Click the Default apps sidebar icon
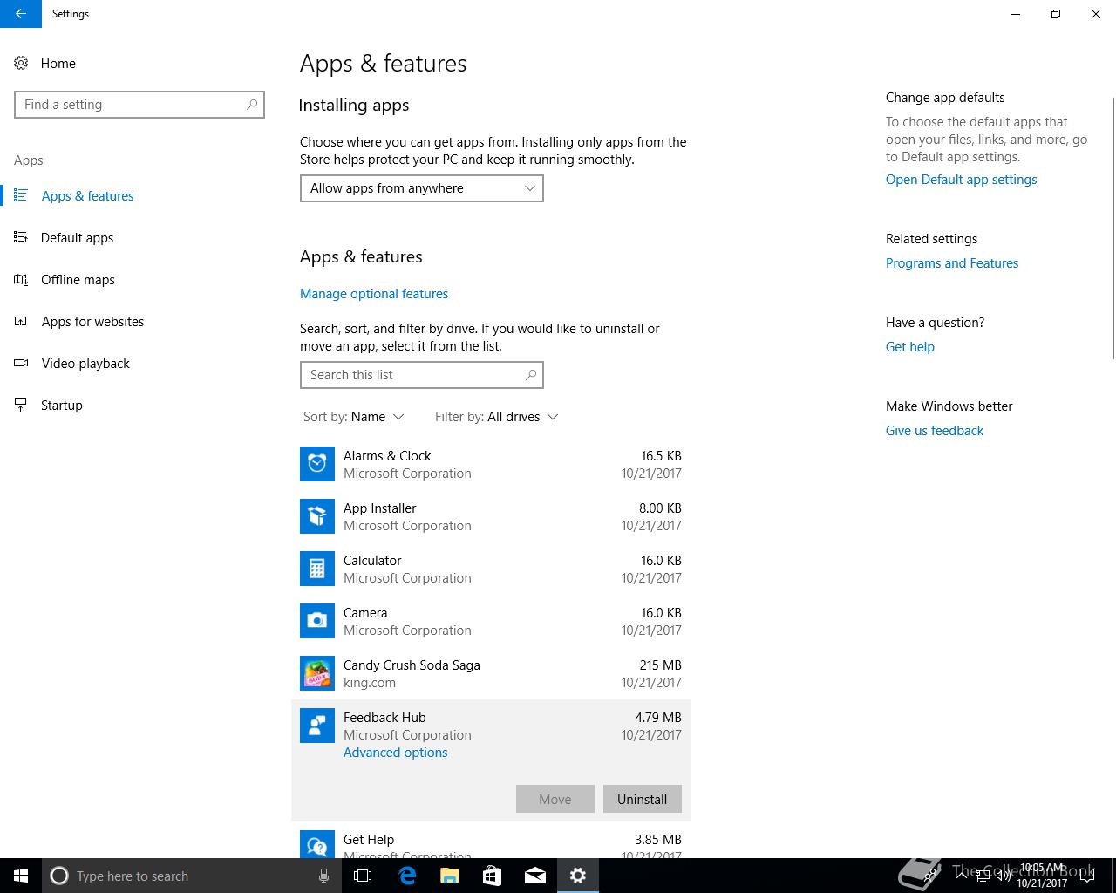The width and height of the screenshot is (1116, 893). pos(21,237)
